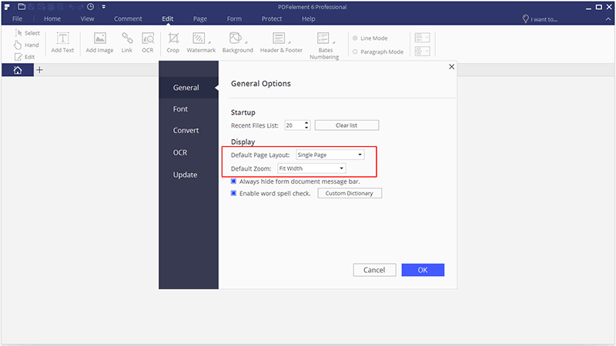Select the Crop tool
Image resolution: width=616 pixels, height=346 pixels.
(172, 42)
